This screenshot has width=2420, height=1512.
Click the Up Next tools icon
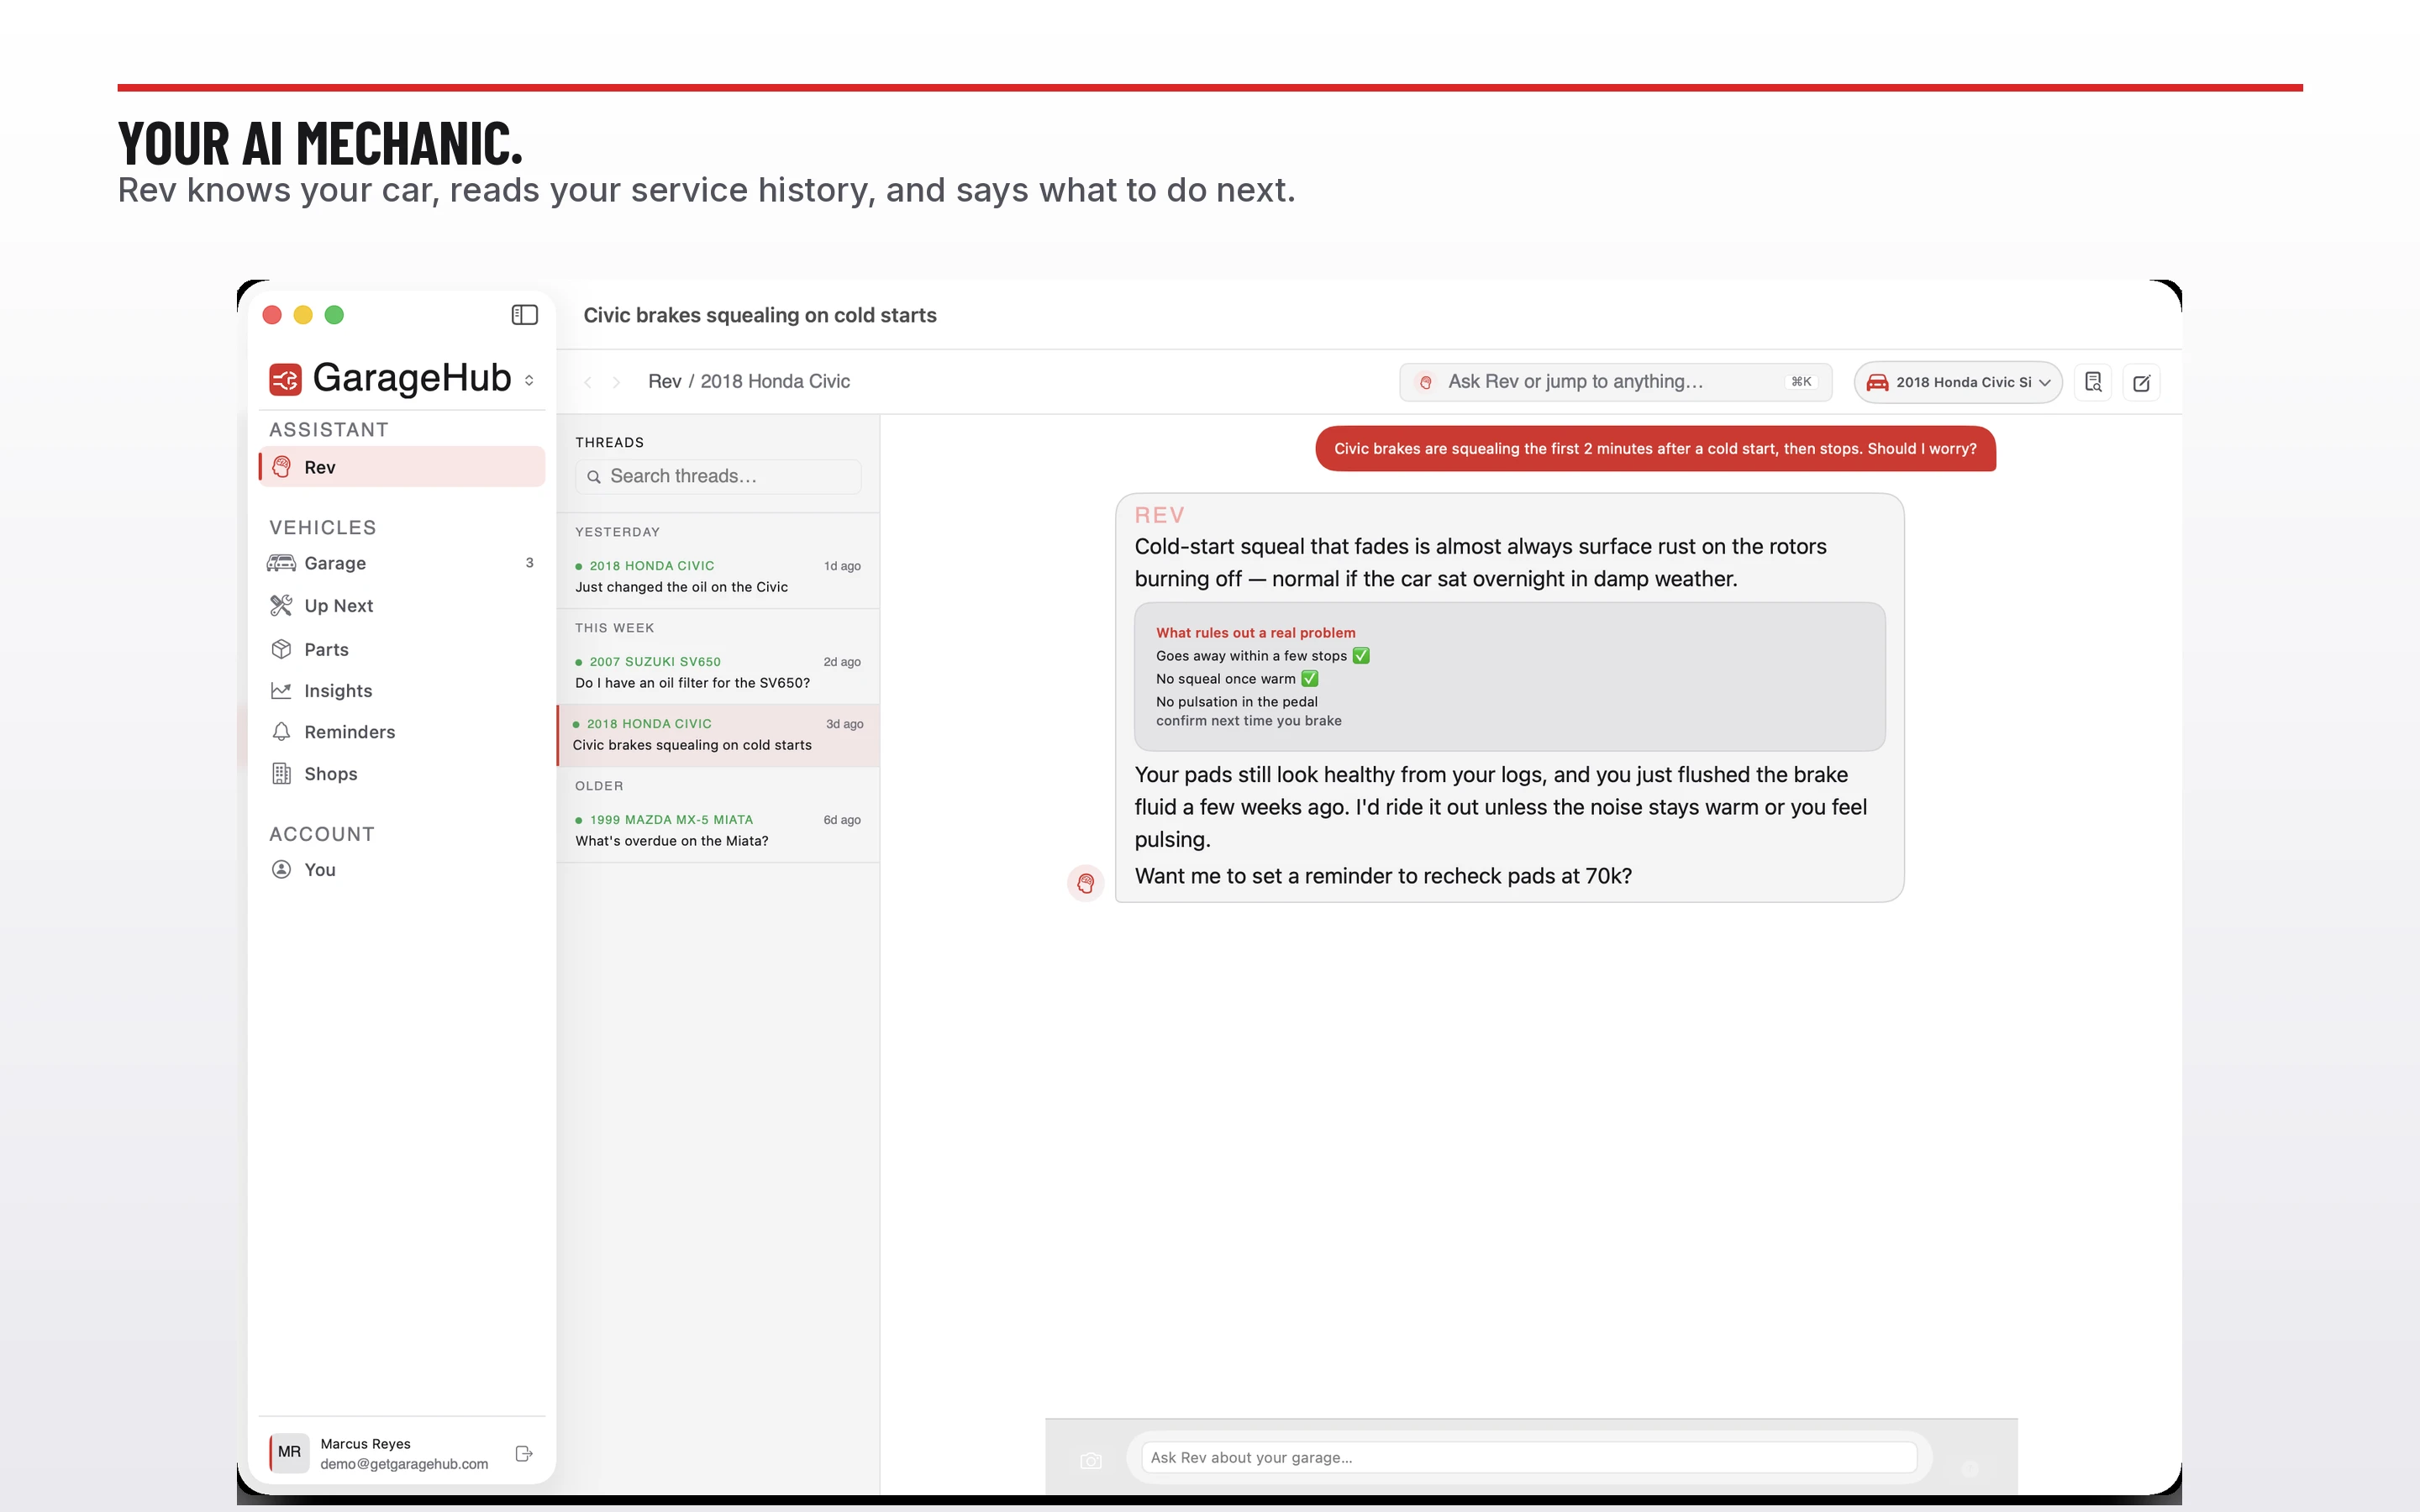(281, 605)
